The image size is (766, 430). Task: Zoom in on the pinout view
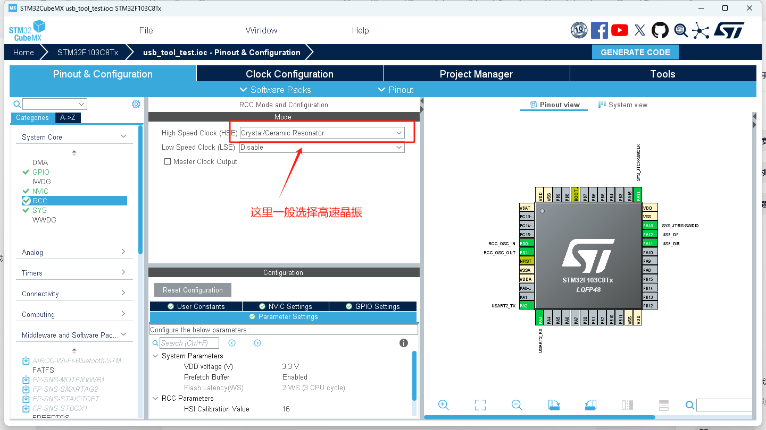click(x=444, y=405)
